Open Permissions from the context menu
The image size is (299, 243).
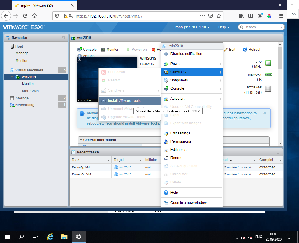tap(192, 141)
